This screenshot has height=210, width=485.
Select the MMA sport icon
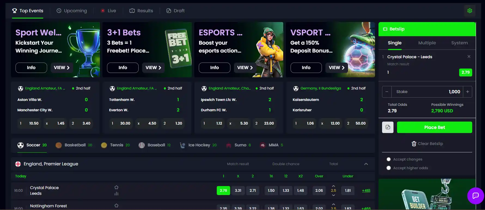263,145
